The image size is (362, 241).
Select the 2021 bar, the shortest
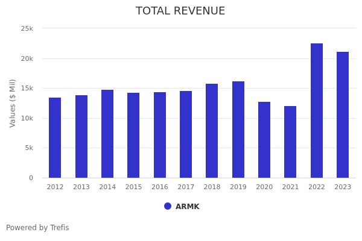click(x=290, y=142)
